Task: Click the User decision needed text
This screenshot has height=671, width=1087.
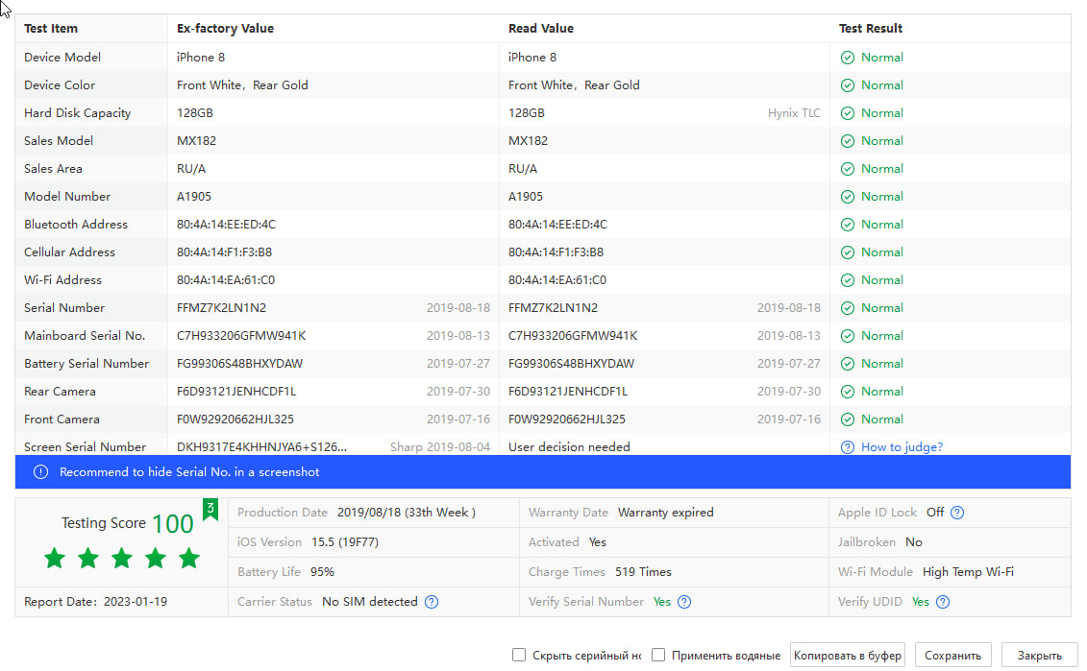Action: tap(569, 447)
